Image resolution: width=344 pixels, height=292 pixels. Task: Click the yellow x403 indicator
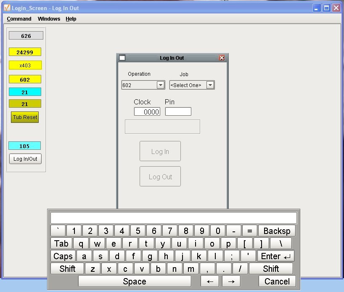click(25, 65)
